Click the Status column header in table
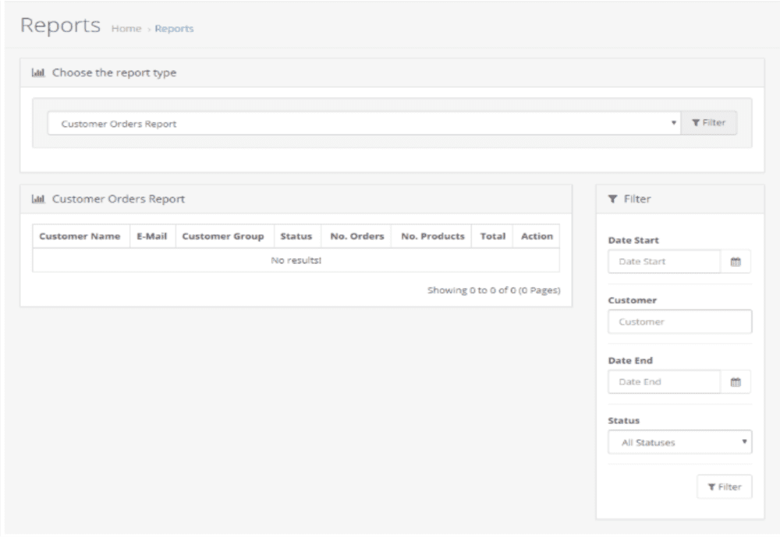The image size is (780, 537). 296,236
